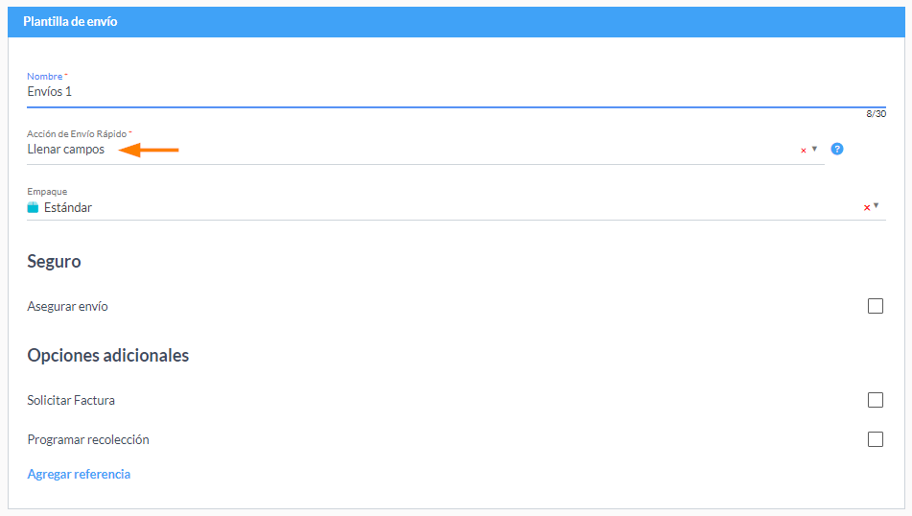This screenshot has height=516, width=912.
Task: Click the Agregar referencia link
Action: (79, 474)
